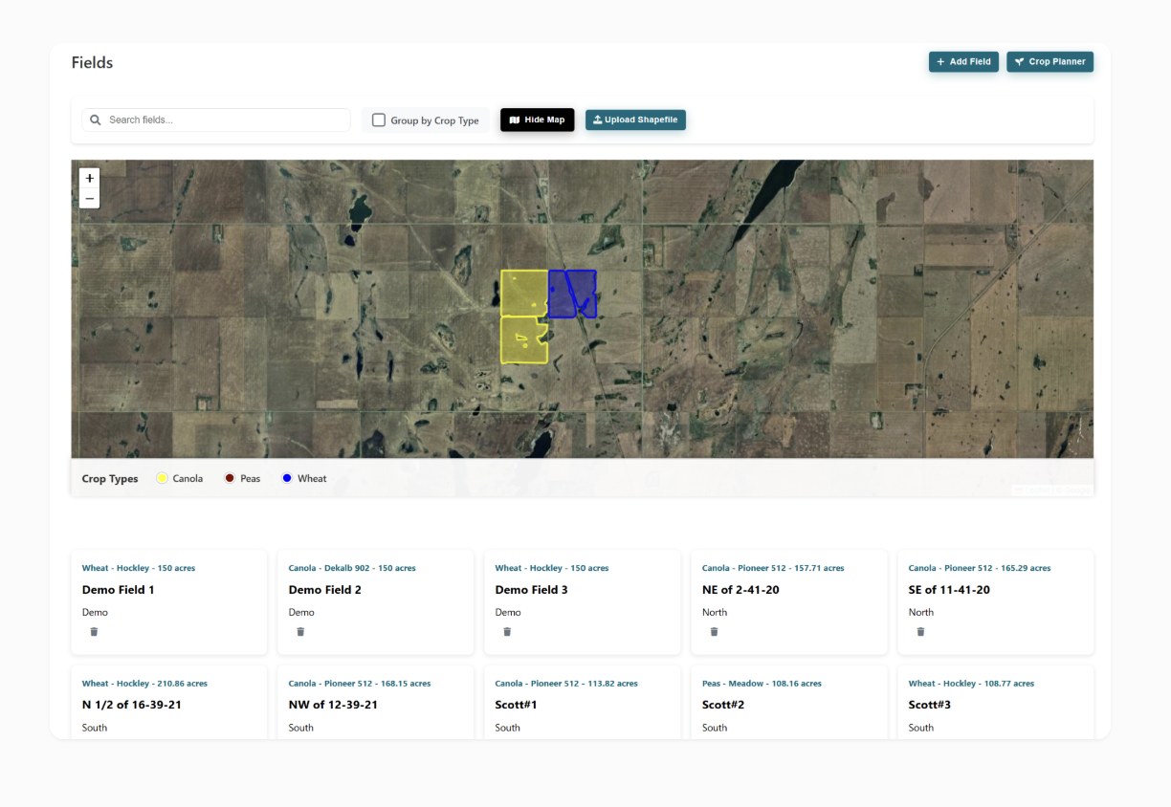Open the Crop Planner

coord(1049,61)
